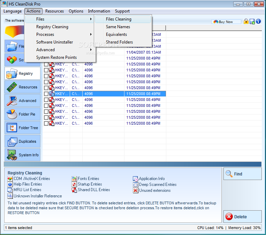The height and width of the screenshot is (235, 266).
Task: Select Equivalents in the submenu
Action: tap(123, 34)
